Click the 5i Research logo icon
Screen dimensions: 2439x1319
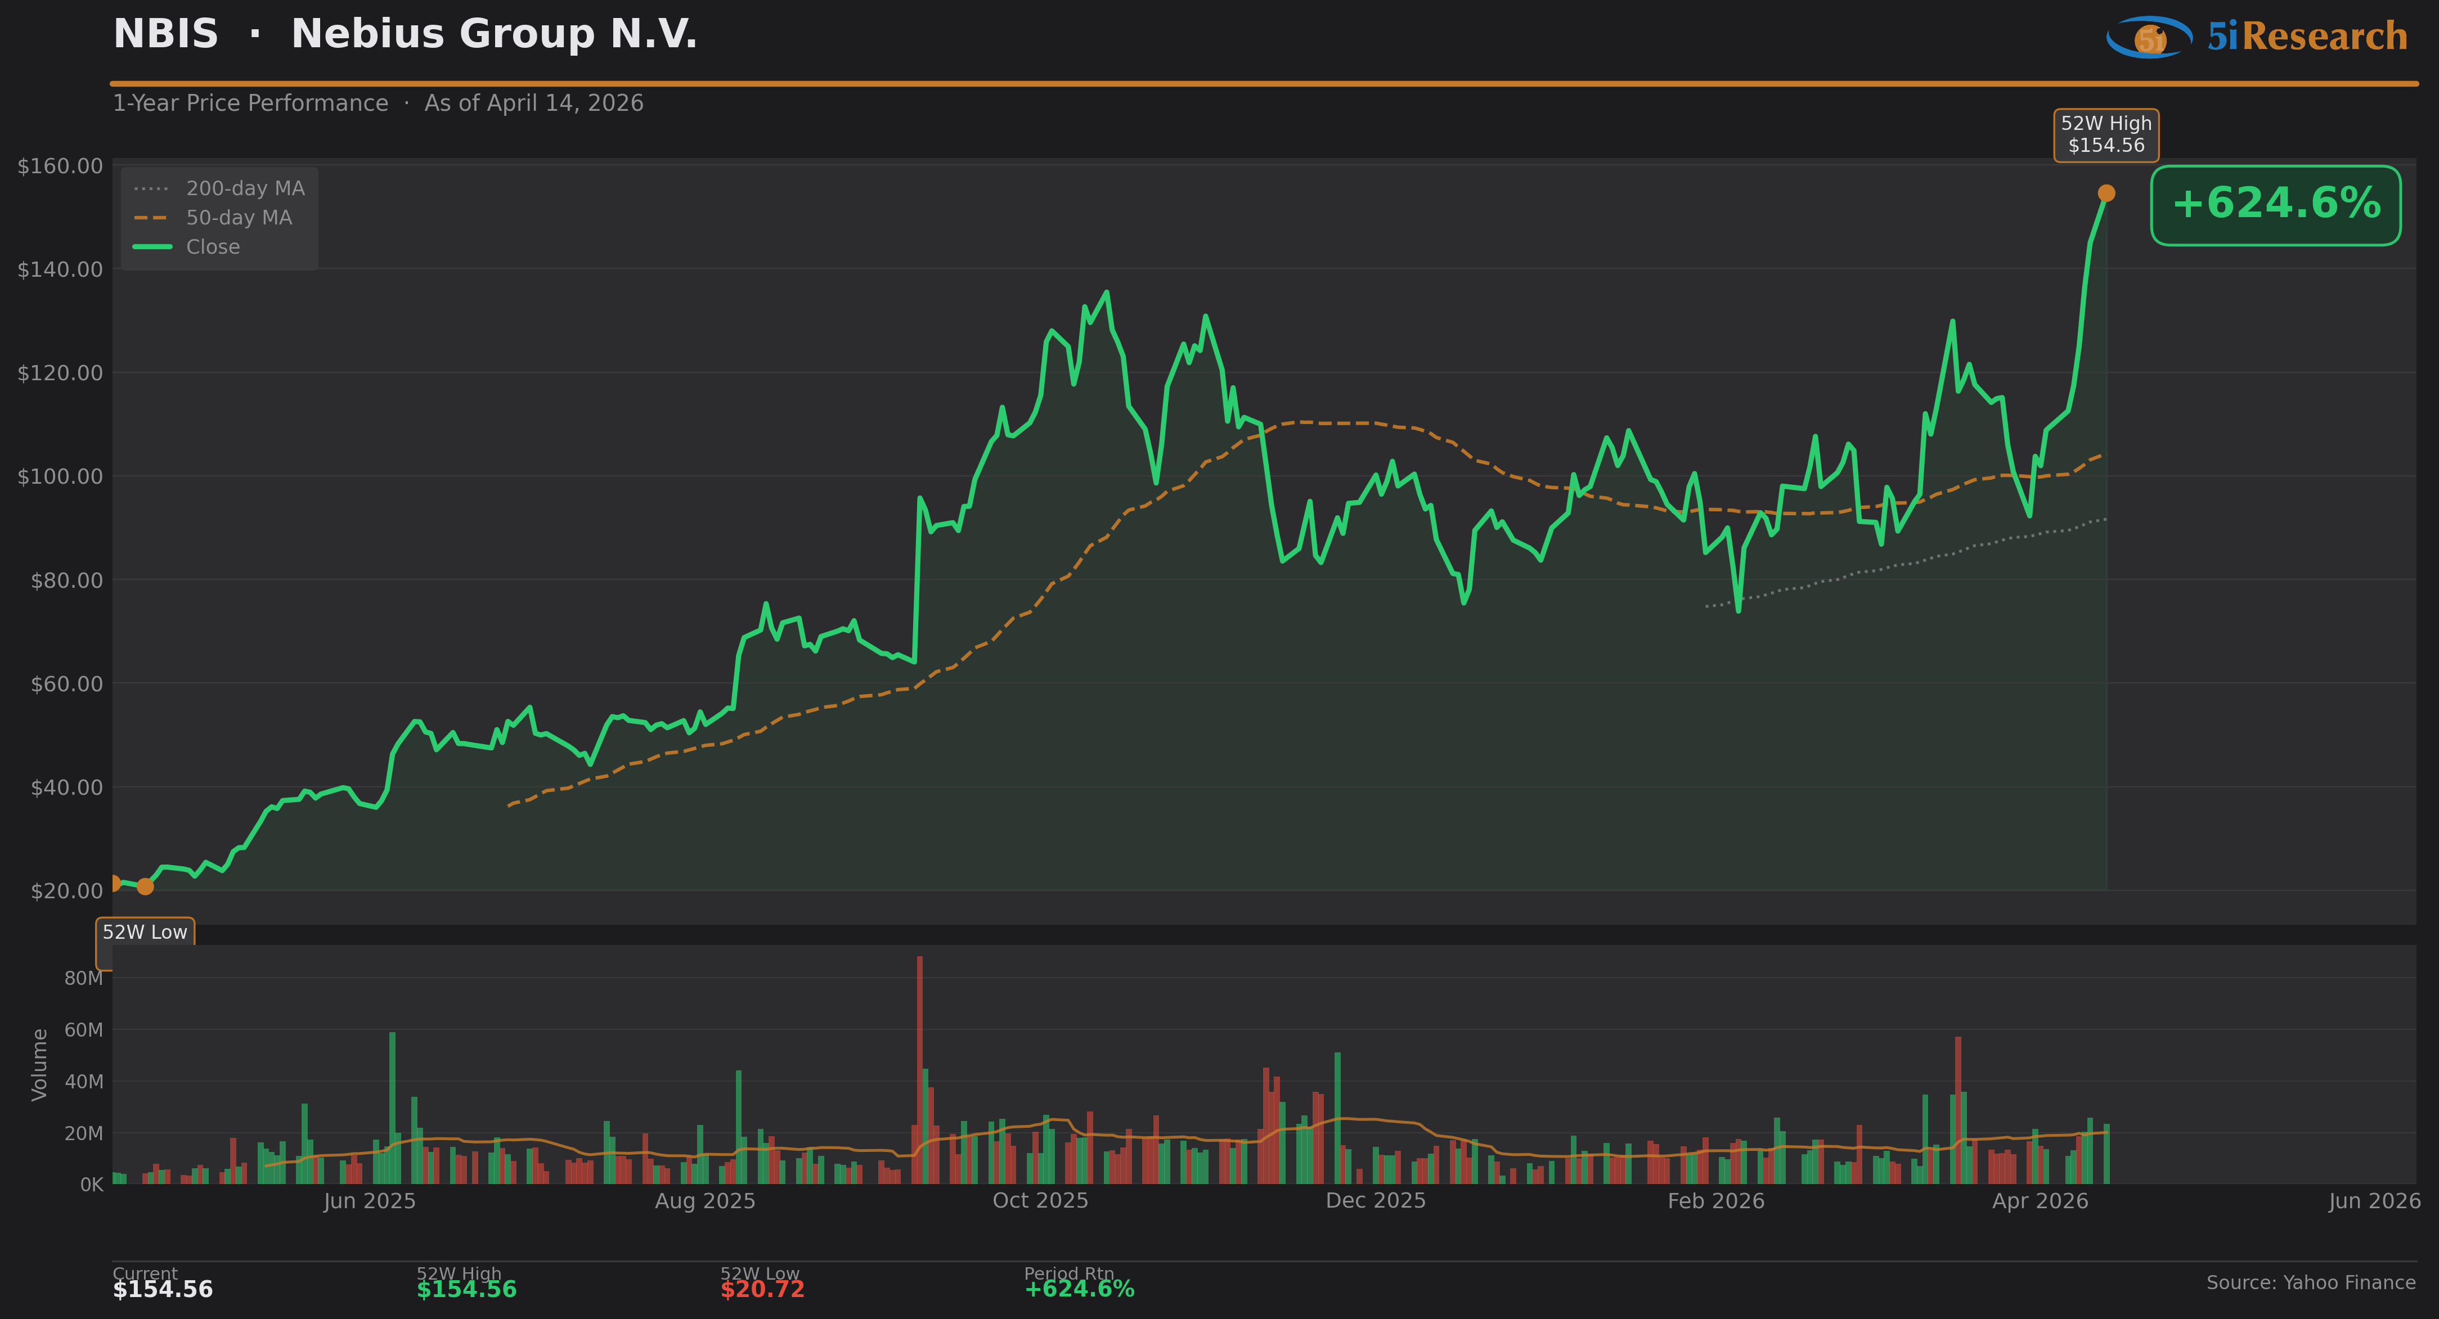click(x=2148, y=38)
